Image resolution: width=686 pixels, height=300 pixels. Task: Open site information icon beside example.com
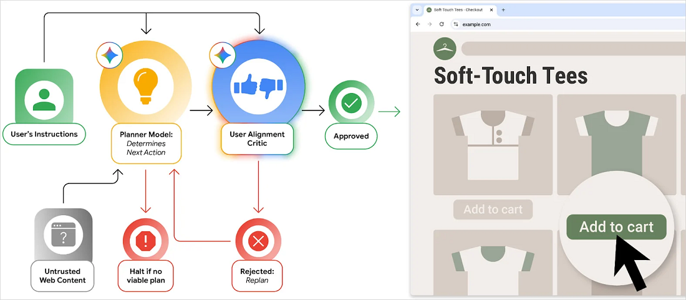point(456,24)
